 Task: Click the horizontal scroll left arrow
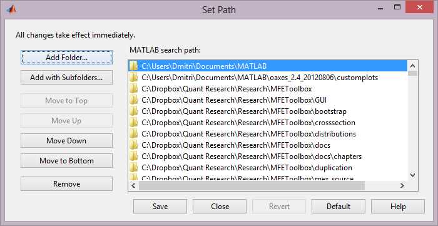(133, 185)
